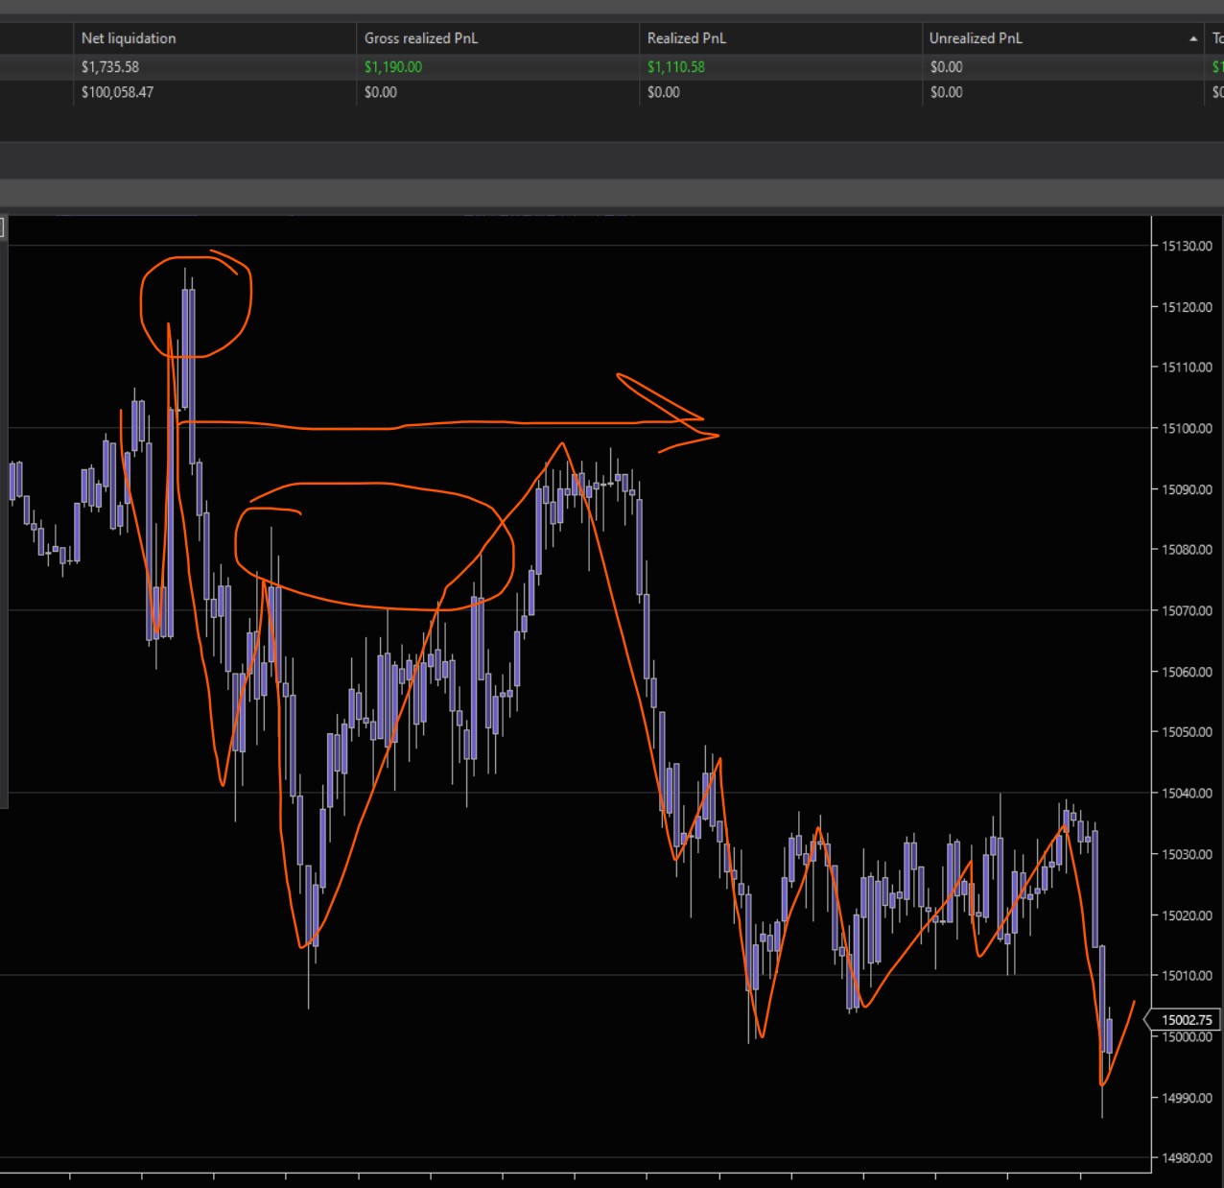The image size is (1224, 1188).
Task: Click the 15080.00 price axis label
Action: point(1187,550)
